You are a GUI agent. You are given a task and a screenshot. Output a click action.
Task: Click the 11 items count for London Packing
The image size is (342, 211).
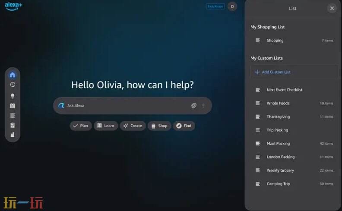click(326, 157)
